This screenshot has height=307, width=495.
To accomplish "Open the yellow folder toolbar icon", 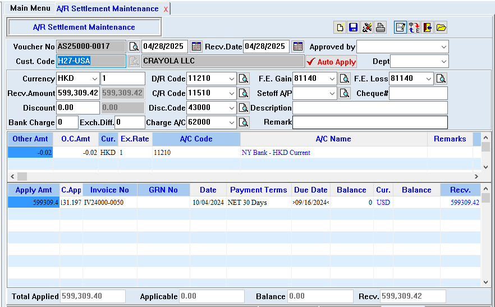I will click(441, 28).
